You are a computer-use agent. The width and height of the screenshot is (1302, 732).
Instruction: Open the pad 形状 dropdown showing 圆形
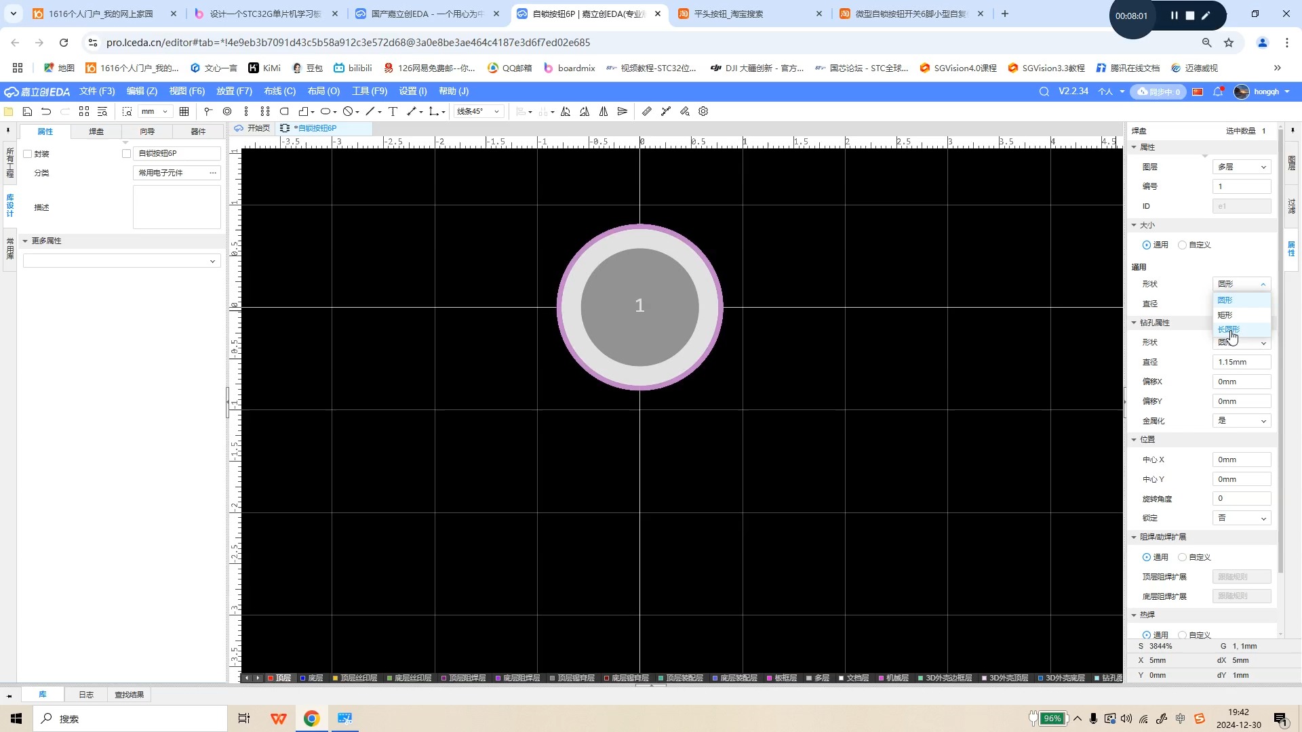point(1241,284)
